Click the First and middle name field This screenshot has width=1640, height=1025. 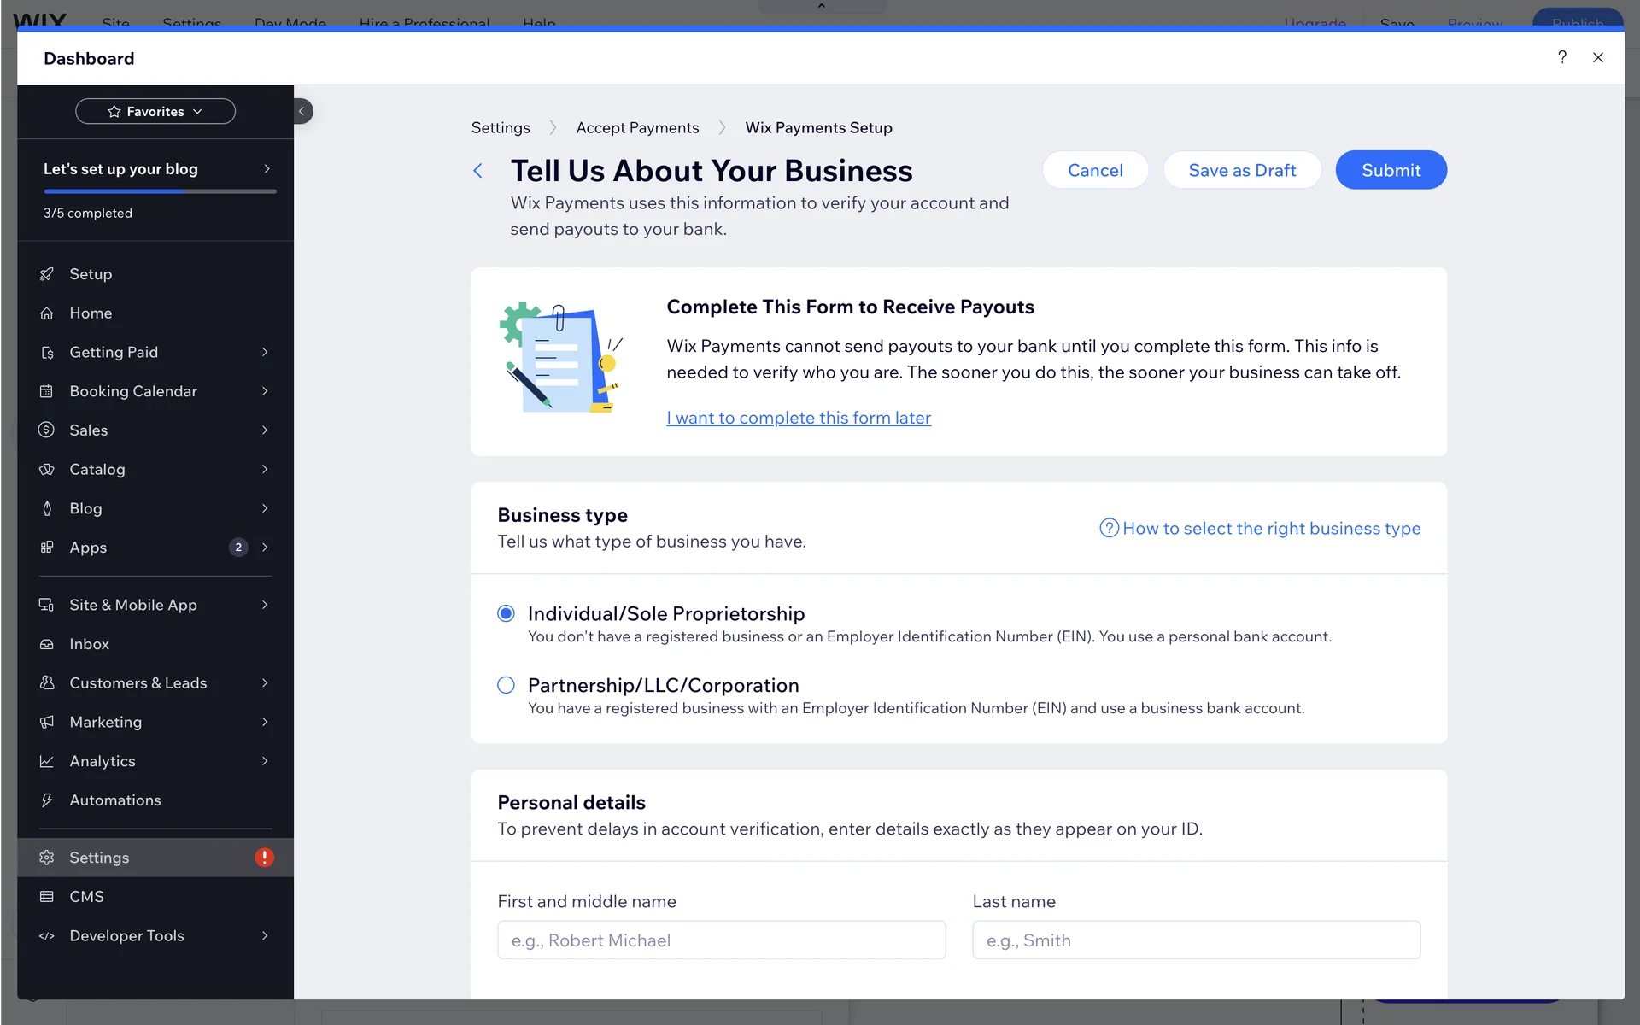[x=721, y=940]
